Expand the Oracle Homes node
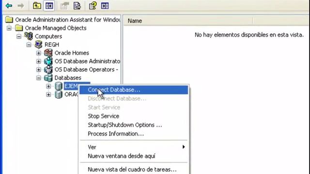The width and height of the screenshot is (310, 174). 39,53
